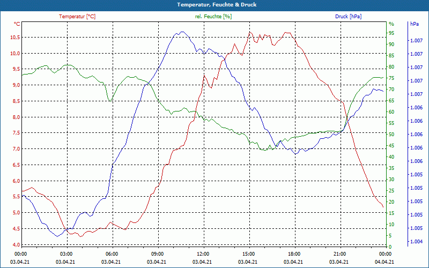
Task: Click the '10' humidity axis value
Action: (x=391, y=225)
